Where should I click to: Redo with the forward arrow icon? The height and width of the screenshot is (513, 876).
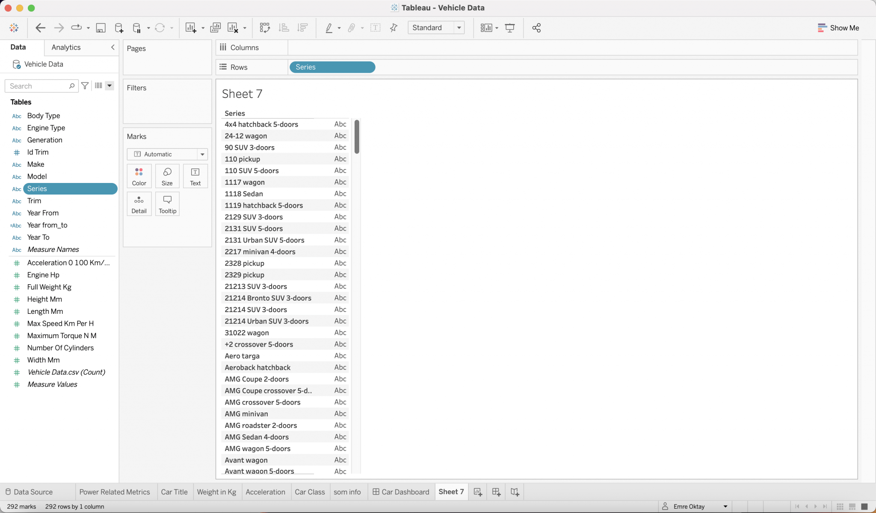pyautogui.click(x=59, y=28)
